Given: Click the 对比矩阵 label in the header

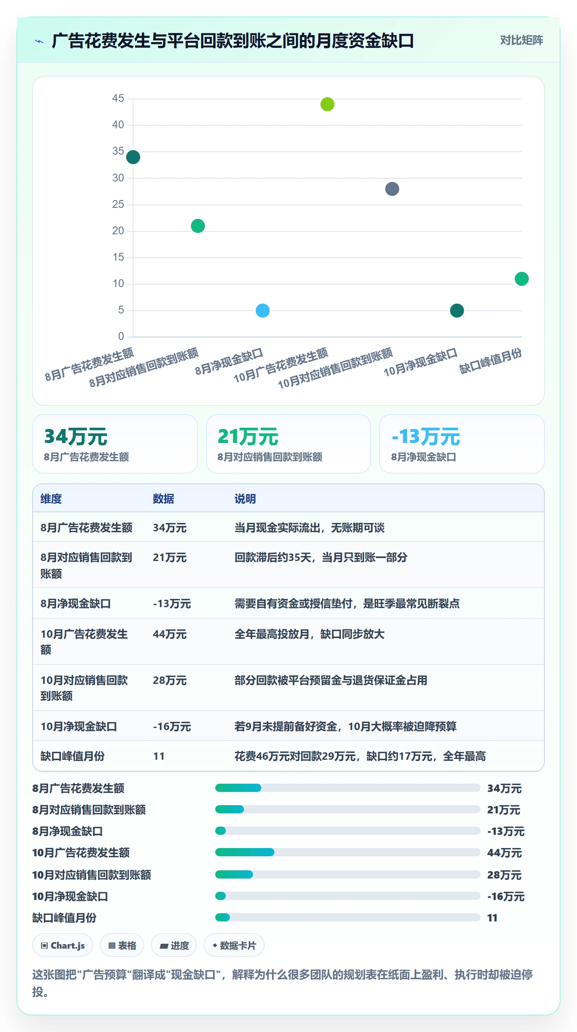Looking at the screenshot, I should click(521, 40).
